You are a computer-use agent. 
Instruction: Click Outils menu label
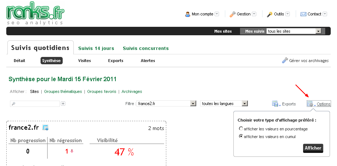coord(279,14)
